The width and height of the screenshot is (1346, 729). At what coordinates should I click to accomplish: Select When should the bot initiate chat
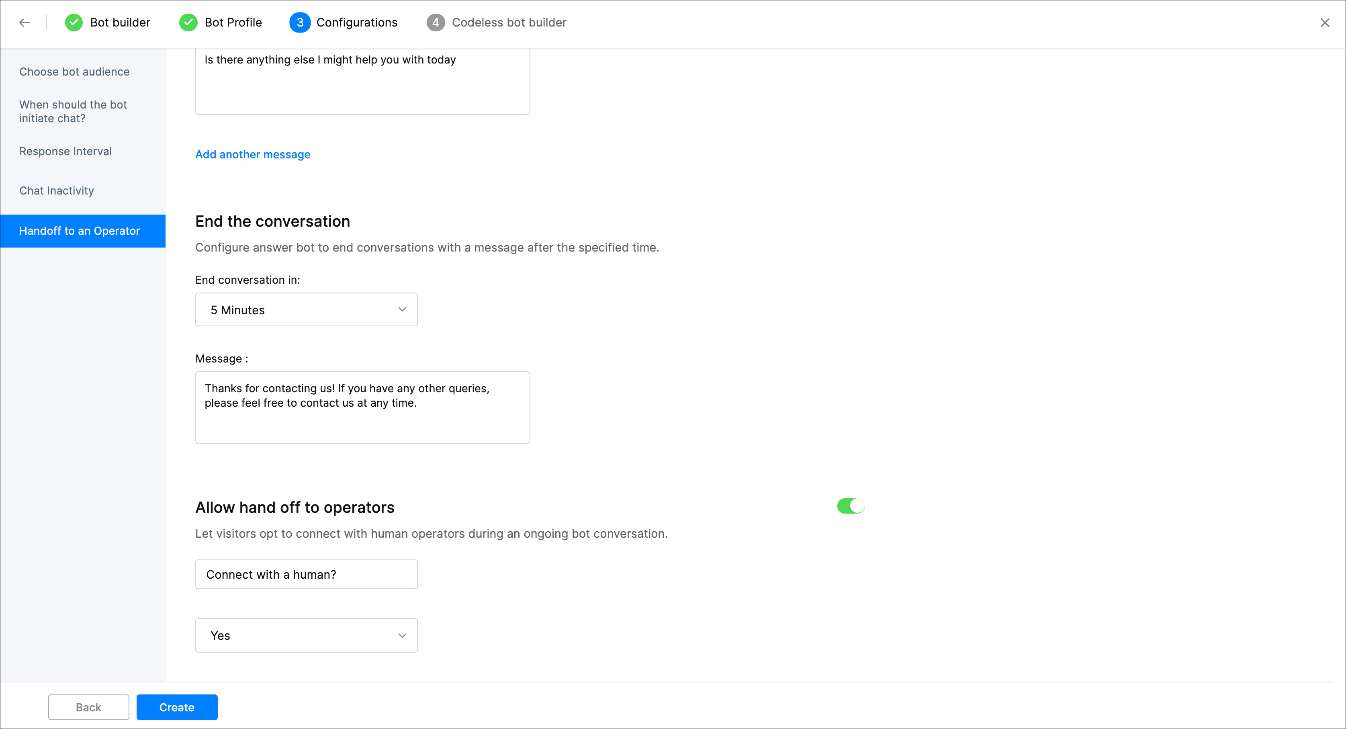[73, 111]
